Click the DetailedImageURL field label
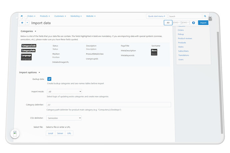Image resolution: width=230 pixels, height=153 pixels. tap(60, 62)
